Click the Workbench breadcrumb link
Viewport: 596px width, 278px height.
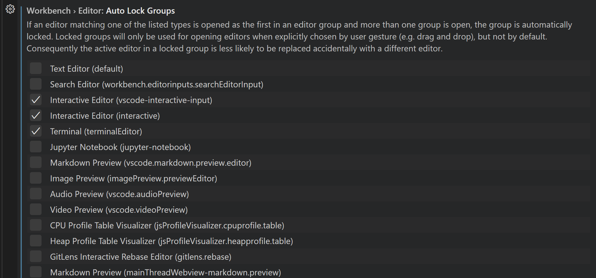[x=49, y=11]
